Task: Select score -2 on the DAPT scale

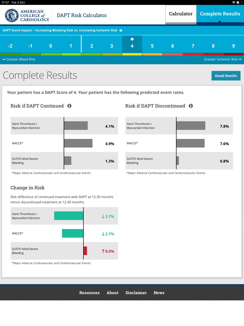Action: tap(10, 46)
